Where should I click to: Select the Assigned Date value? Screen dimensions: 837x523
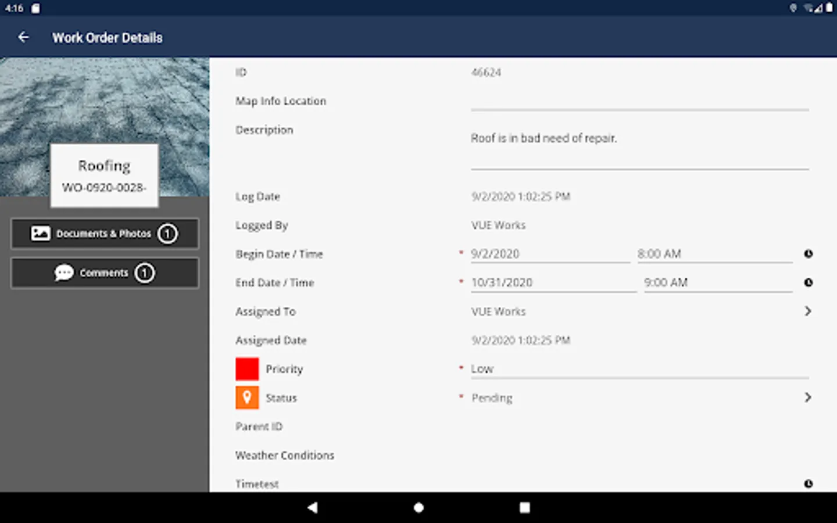(521, 341)
